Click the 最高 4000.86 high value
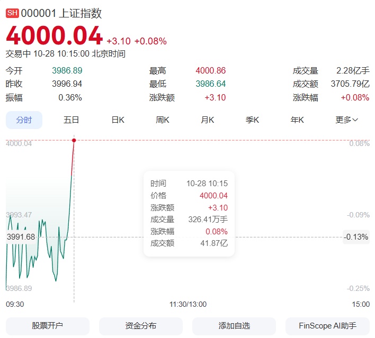375x338 pixels. (210, 70)
